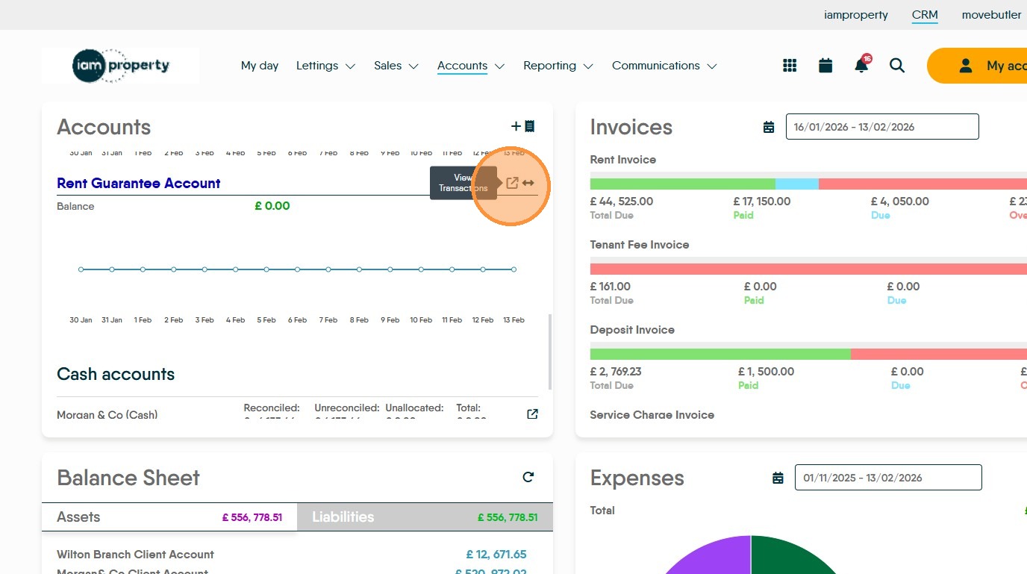This screenshot has height=574, width=1027.
Task: Click the Expenses date range field
Action: coord(888,478)
